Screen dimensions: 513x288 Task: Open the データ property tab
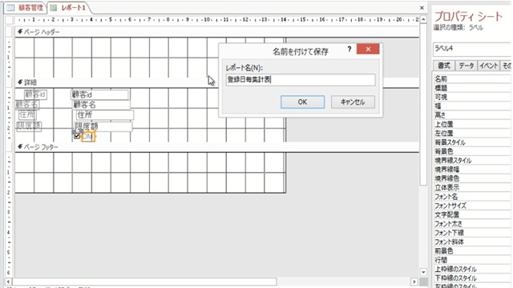click(467, 66)
